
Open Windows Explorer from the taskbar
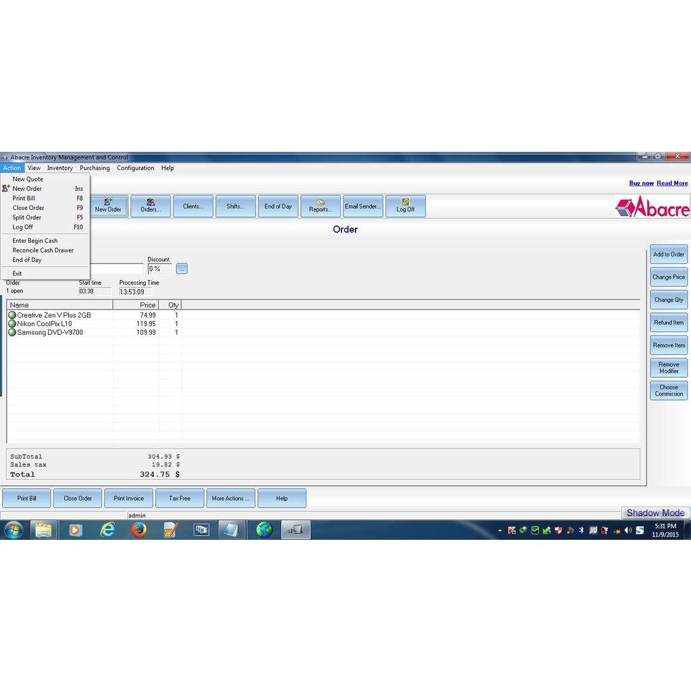click(x=44, y=530)
